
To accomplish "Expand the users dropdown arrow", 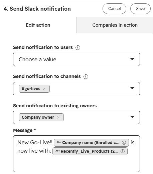I will click(x=132, y=59).
